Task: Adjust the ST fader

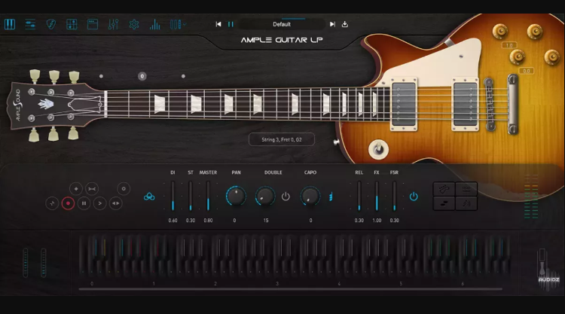Action: pyautogui.click(x=191, y=197)
